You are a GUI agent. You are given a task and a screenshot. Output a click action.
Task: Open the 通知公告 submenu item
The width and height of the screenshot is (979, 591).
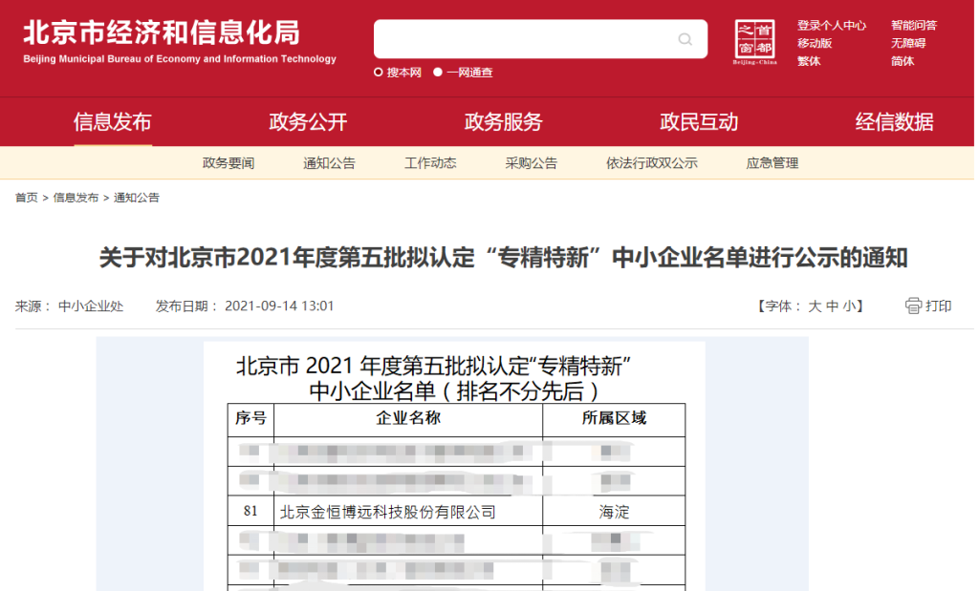click(x=329, y=163)
